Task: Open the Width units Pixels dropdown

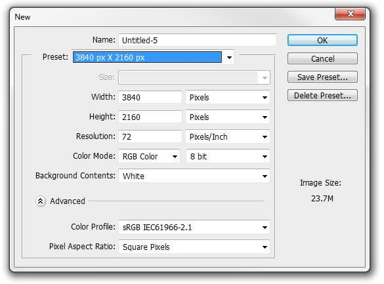Action: click(228, 97)
